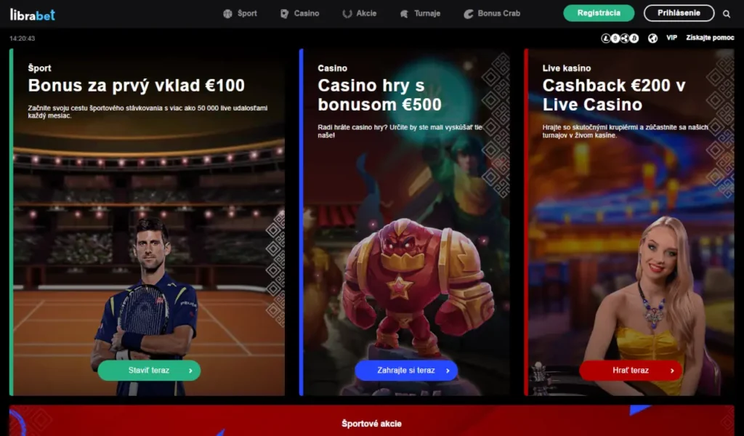Open the search magnifier icon
This screenshot has width=744, height=436.
pyautogui.click(x=727, y=14)
